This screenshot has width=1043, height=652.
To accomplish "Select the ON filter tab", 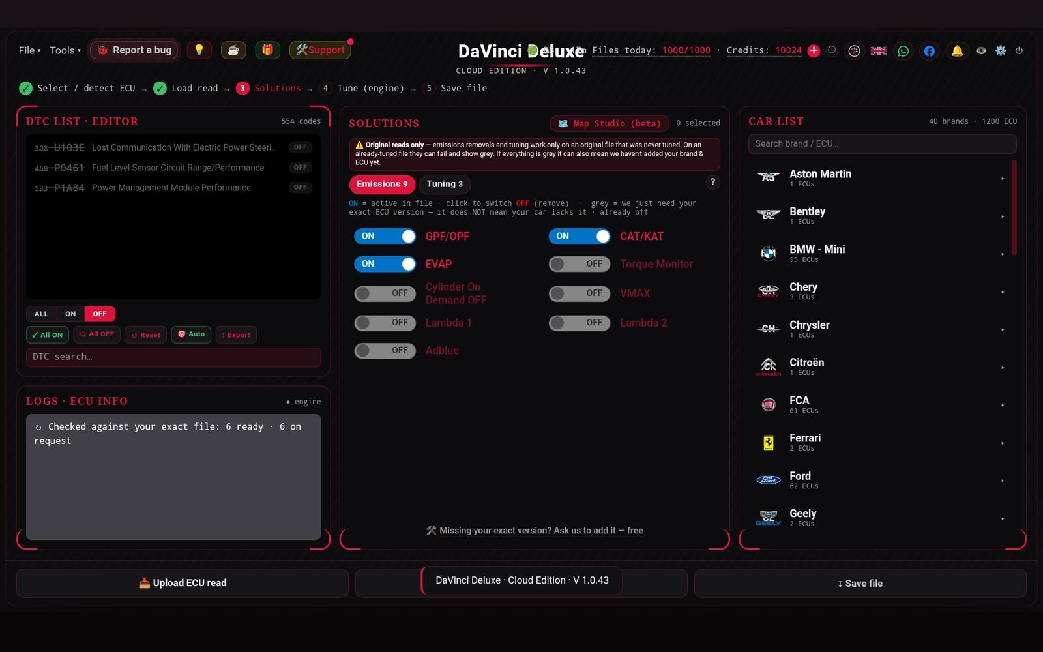I will click(70, 314).
